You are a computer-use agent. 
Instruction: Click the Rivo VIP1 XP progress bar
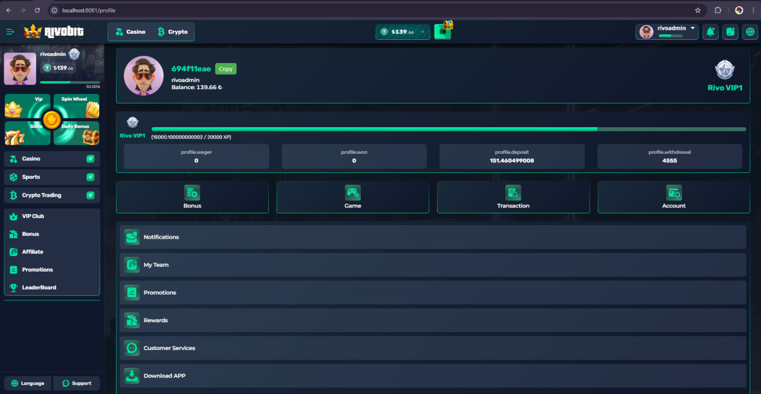(x=448, y=129)
